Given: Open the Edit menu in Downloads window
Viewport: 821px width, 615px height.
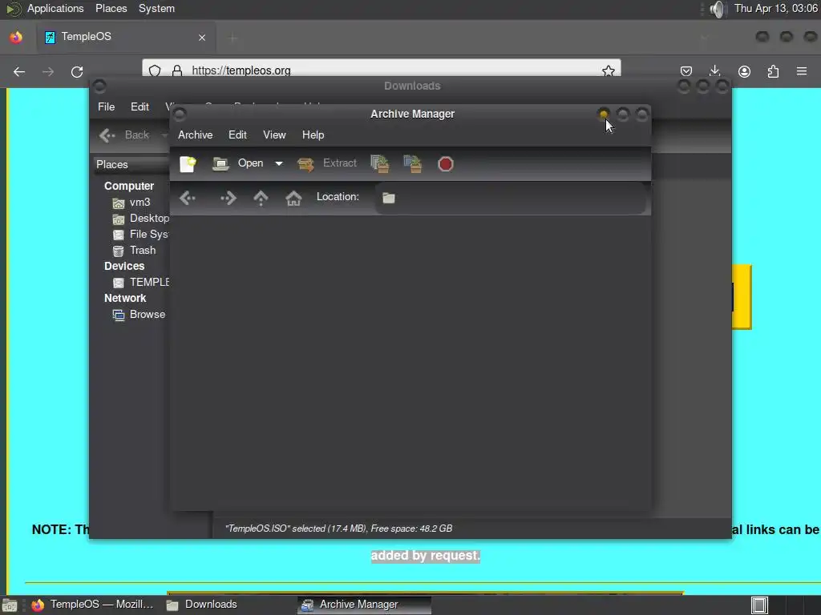Looking at the screenshot, I should (x=140, y=107).
